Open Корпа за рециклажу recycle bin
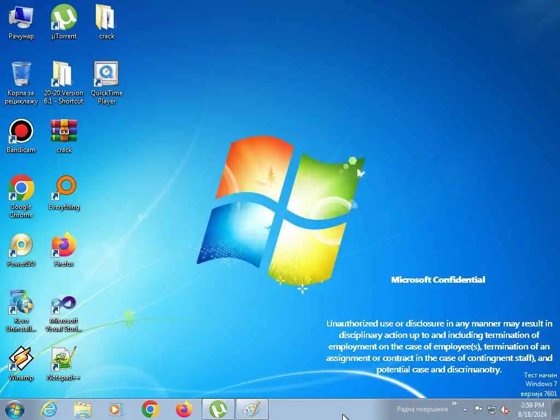Image resolution: width=560 pixels, height=420 pixels. coord(21,83)
